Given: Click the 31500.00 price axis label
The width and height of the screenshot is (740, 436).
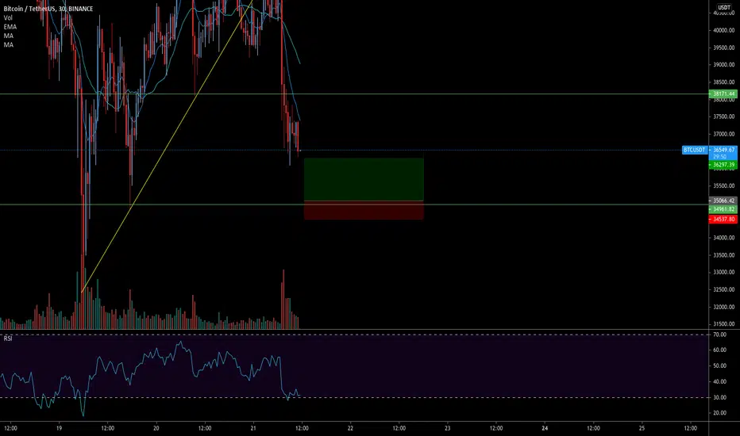Looking at the screenshot, I should point(724,323).
